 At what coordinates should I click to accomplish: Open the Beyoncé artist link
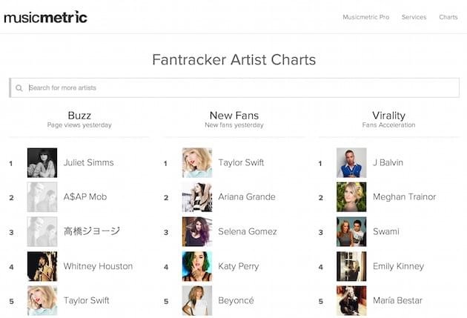(236, 300)
